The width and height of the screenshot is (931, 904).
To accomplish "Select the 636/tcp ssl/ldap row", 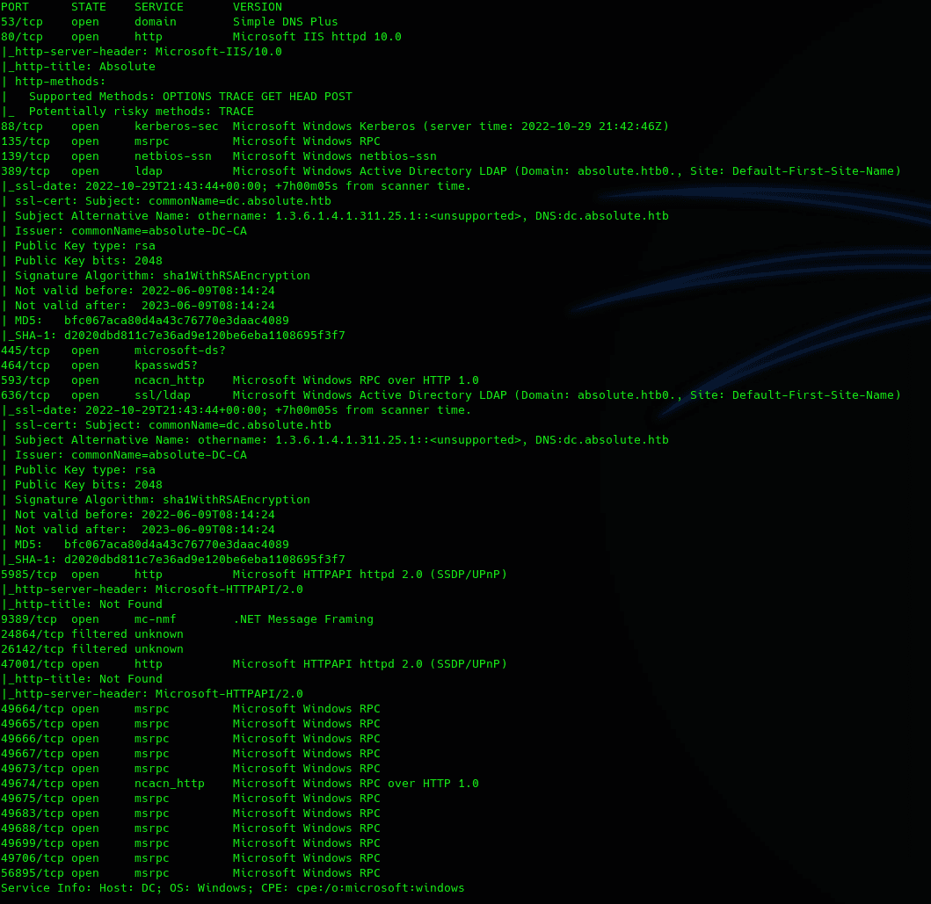I will click(x=451, y=395).
